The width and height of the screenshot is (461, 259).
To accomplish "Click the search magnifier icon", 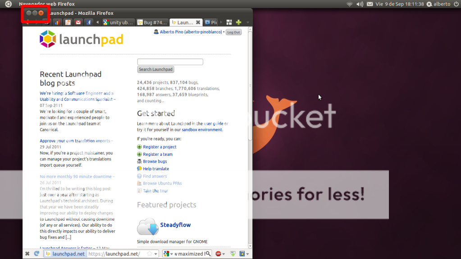I will coord(208,254).
